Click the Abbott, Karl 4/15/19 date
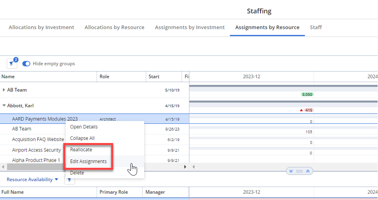The width and height of the screenshot is (378, 200). click(x=172, y=106)
